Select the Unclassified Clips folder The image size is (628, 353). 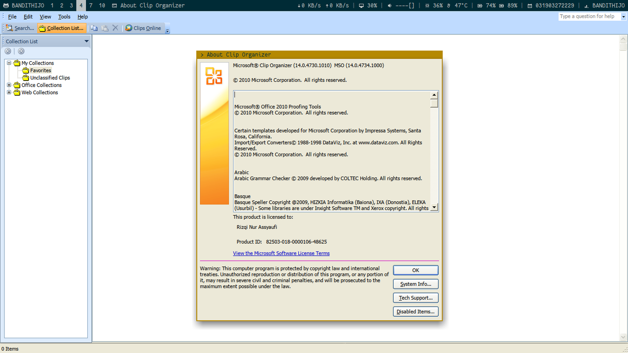point(50,77)
